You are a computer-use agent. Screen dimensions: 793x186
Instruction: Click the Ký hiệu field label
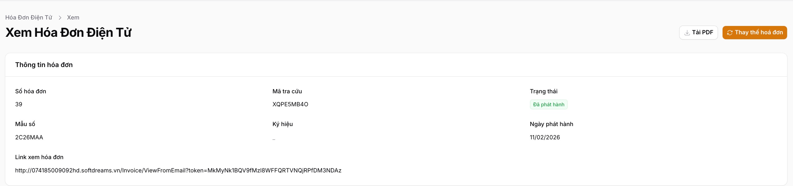click(x=282, y=124)
